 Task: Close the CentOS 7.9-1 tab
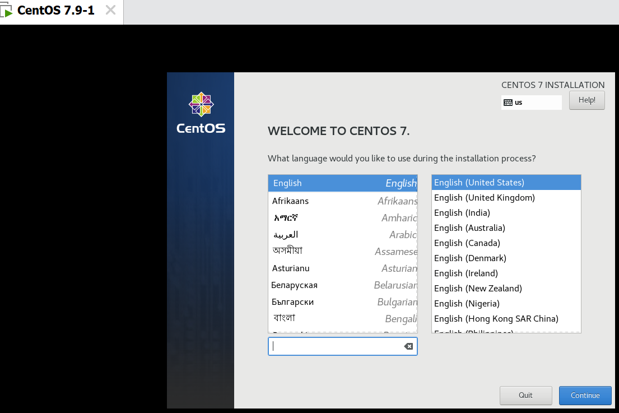(x=110, y=10)
